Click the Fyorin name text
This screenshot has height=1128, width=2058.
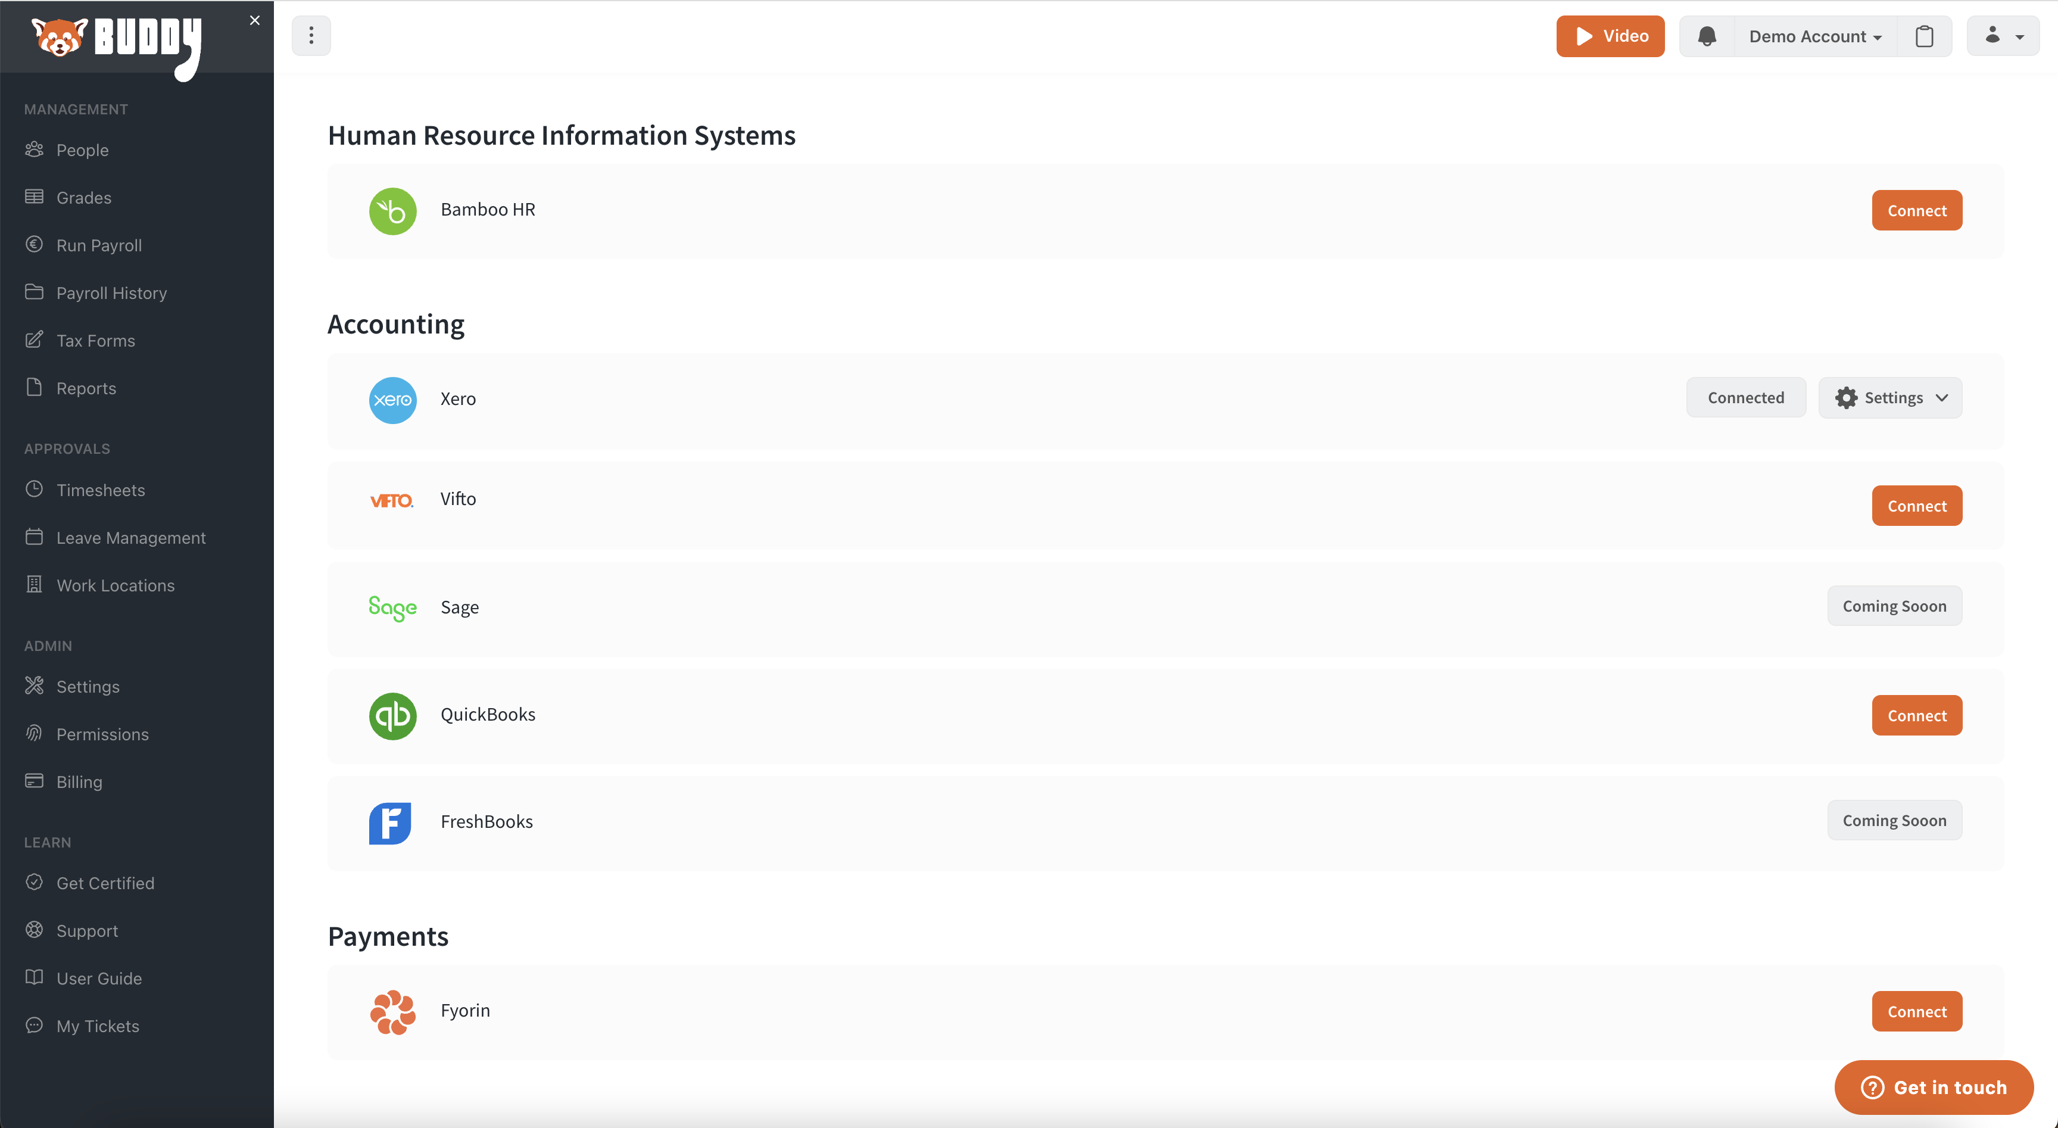[x=465, y=1011]
